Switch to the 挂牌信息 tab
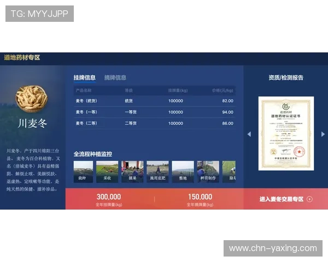Image resolution: width=328 pixels, height=262 pixels. pos(85,78)
